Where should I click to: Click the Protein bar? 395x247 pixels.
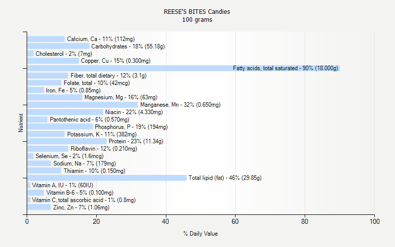click(x=67, y=141)
